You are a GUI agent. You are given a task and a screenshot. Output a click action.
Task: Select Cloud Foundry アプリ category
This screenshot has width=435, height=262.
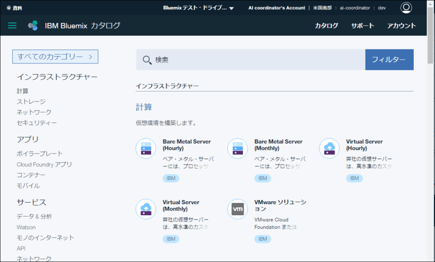[x=44, y=165]
